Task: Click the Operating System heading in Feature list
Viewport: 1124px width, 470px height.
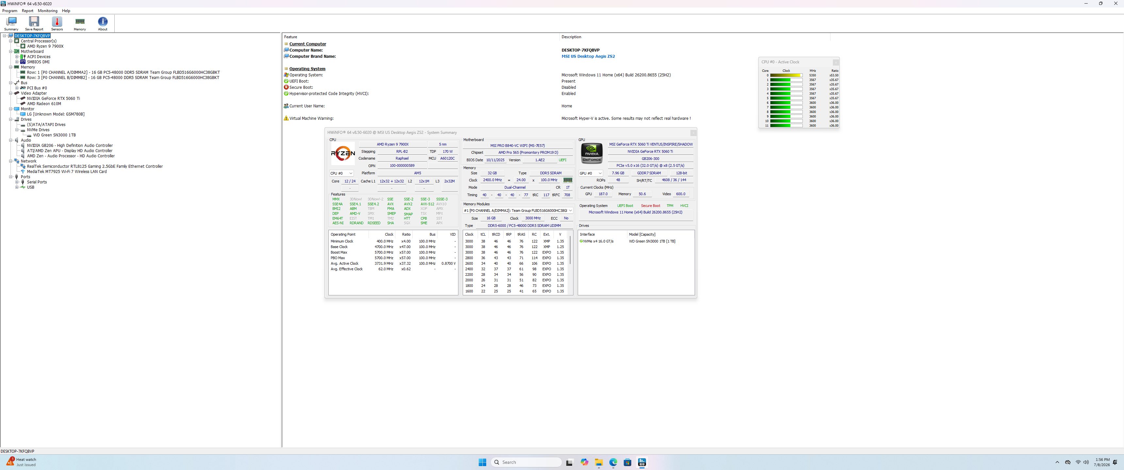Action: 307,69
